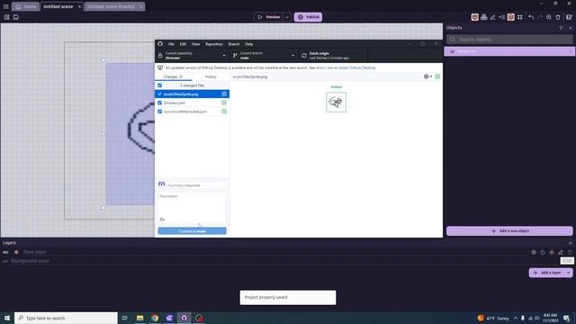Delete Base layer with trash icon
This screenshot has height=324, width=576.
click(x=570, y=252)
